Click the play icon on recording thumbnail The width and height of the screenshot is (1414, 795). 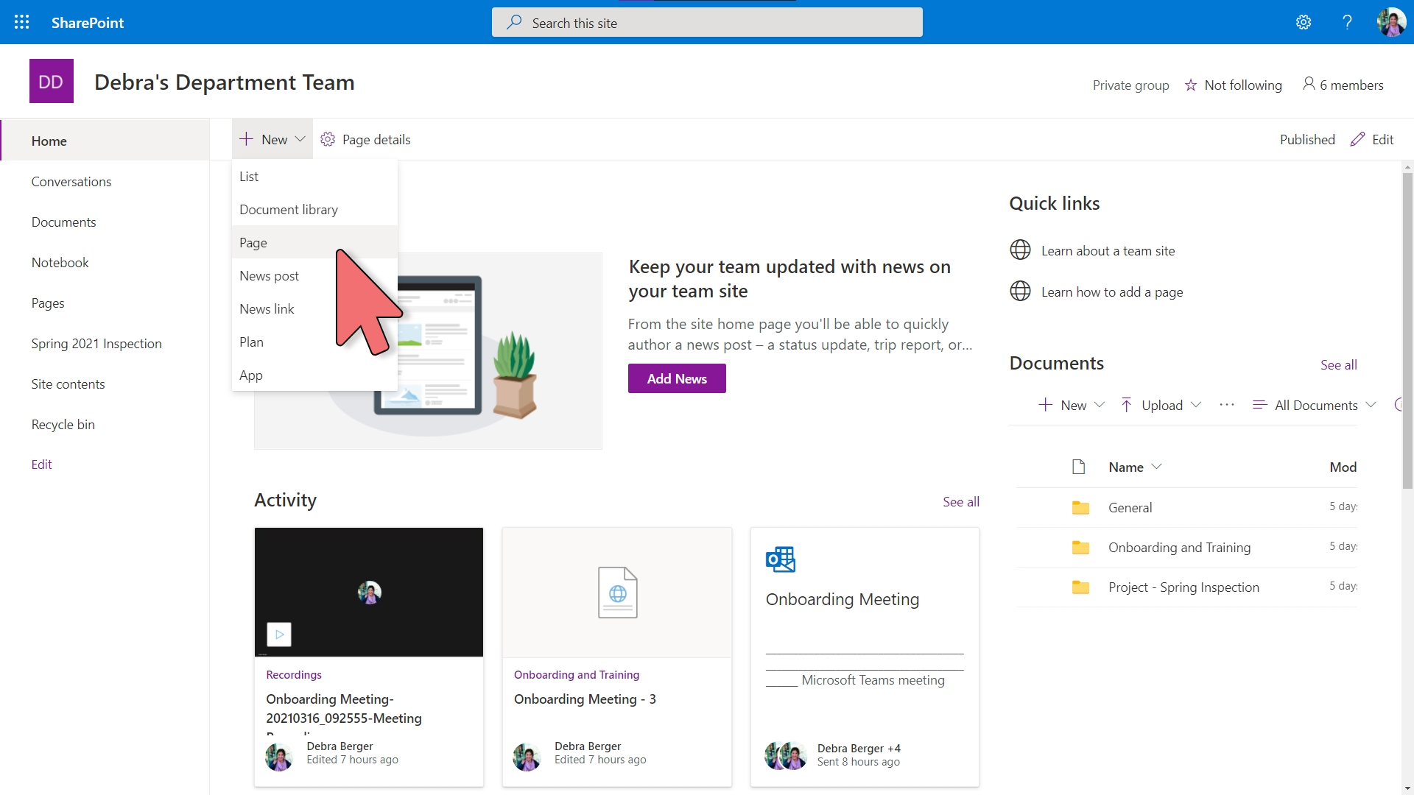(279, 635)
